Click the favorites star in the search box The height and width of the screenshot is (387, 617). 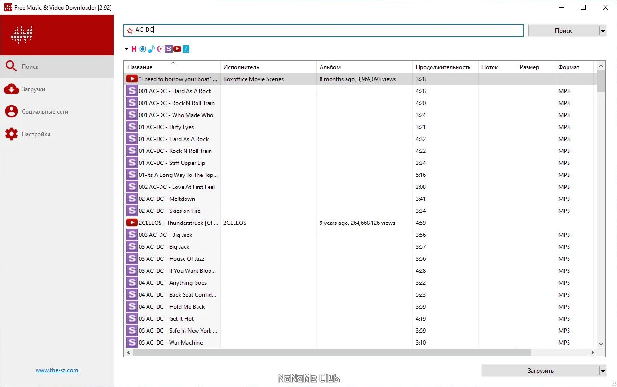click(129, 31)
